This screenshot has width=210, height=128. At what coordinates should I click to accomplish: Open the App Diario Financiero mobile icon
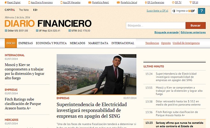coord(29,3)
